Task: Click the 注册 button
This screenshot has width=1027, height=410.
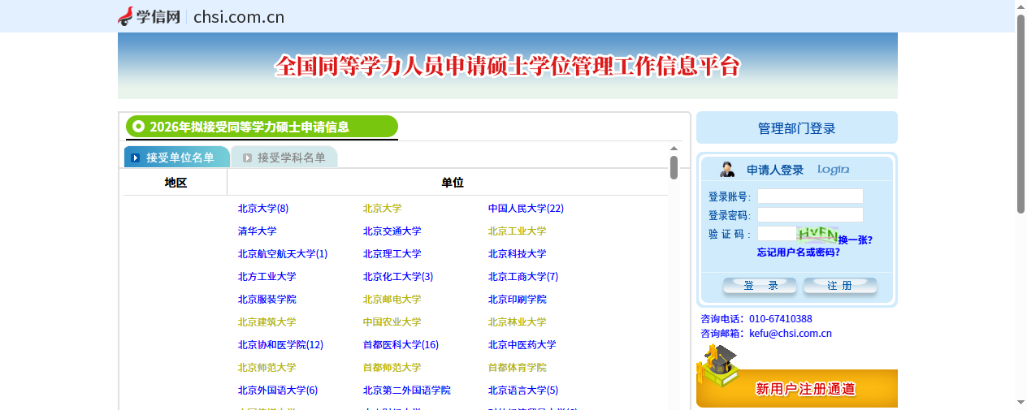Action: (840, 286)
